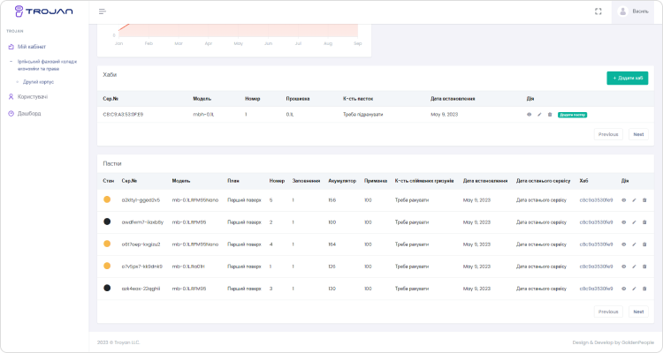The height and width of the screenshot is (353, 663).
Task: Click Next in the traps table pagination
Action: [637, 312]
